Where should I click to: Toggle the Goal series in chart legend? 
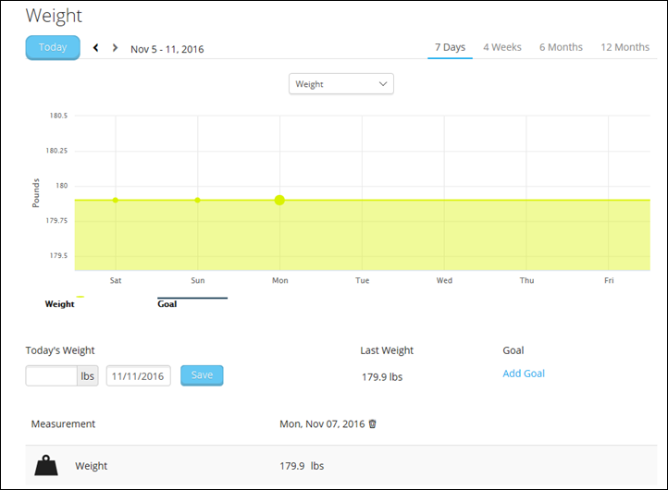167,303
